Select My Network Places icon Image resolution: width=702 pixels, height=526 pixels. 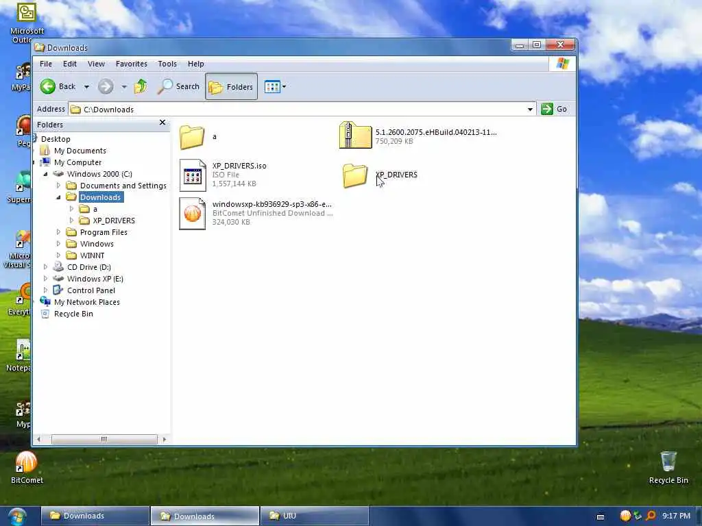coord(45,301)
